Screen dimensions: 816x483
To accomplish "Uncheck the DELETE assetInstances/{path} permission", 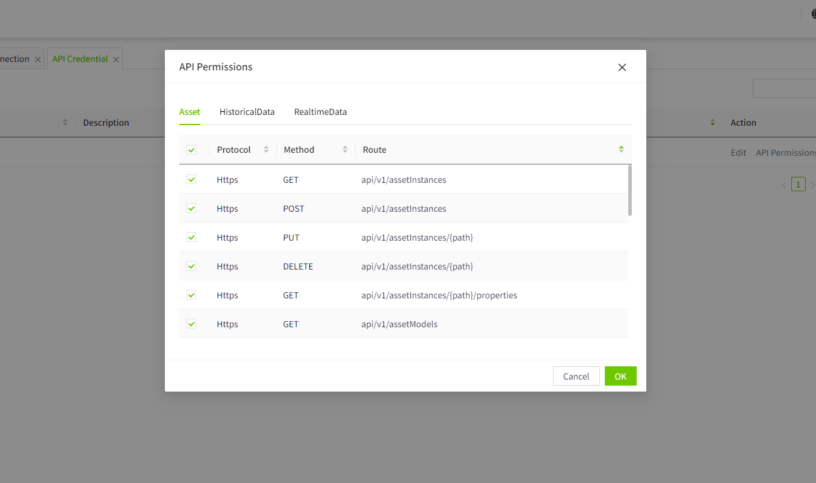I will tap(191, 266).
